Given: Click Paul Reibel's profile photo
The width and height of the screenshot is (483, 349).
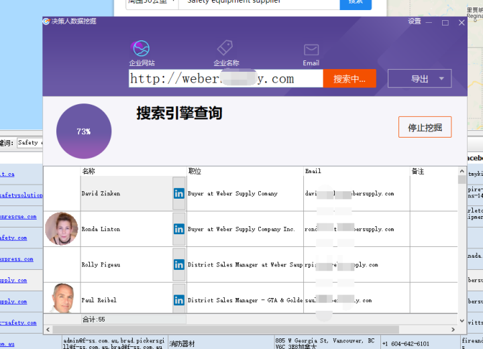Looking at the screenshot, I should click(x=62, y=298).
